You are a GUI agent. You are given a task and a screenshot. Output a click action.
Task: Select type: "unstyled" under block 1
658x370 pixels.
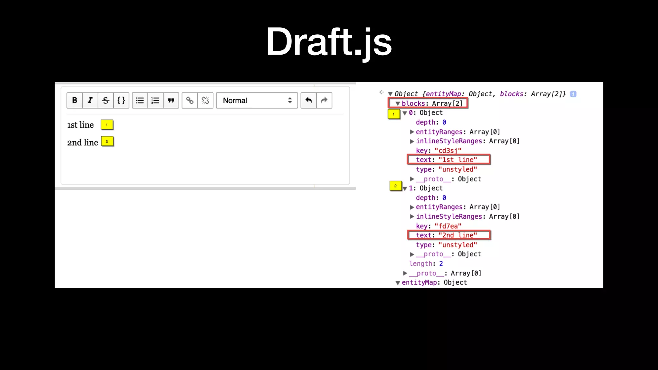(447, 245)
